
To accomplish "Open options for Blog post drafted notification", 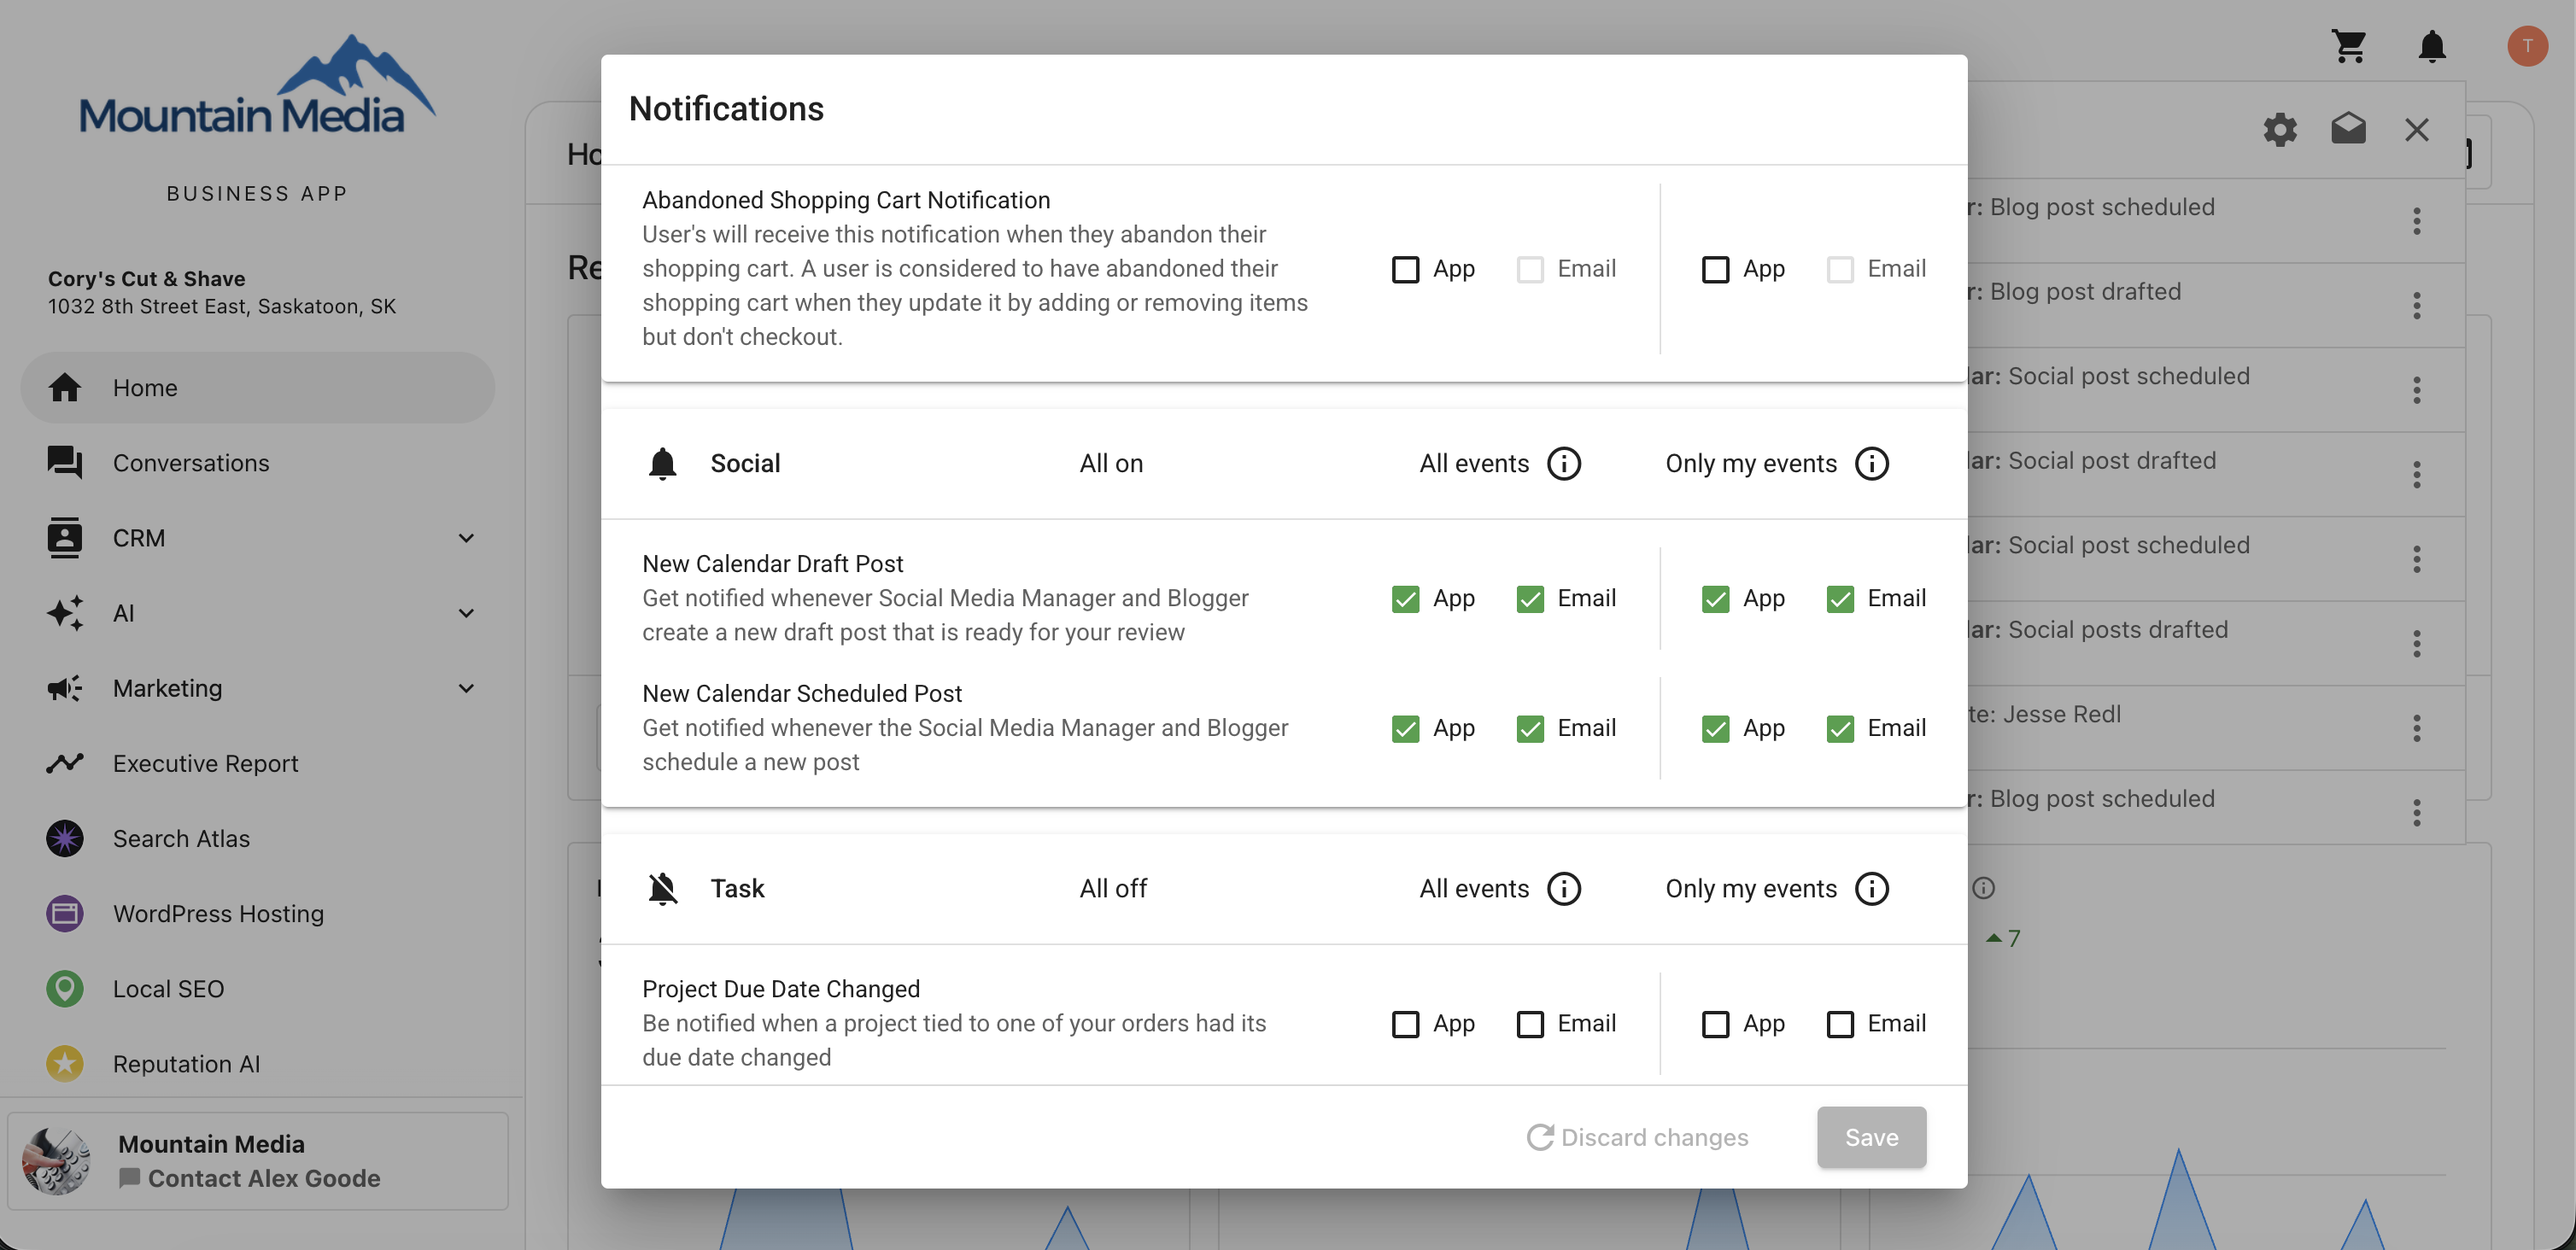I will (x=2417, y=305).
